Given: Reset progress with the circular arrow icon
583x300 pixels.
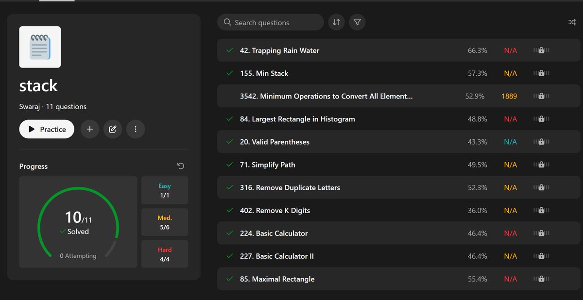Looking at the screenshot, I should coord(181,166).
